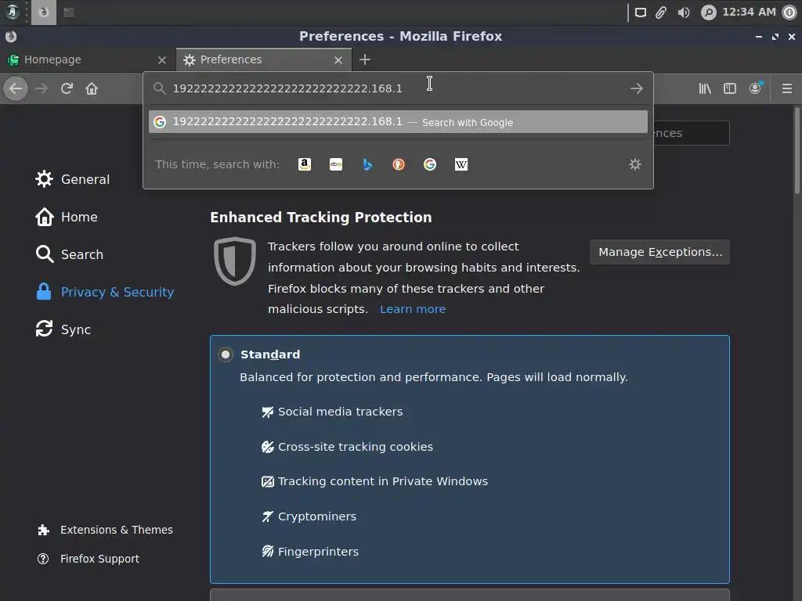Toggle the sidebars toolbar button
This screenshot has width=802, height=601.
coord(730,88)
